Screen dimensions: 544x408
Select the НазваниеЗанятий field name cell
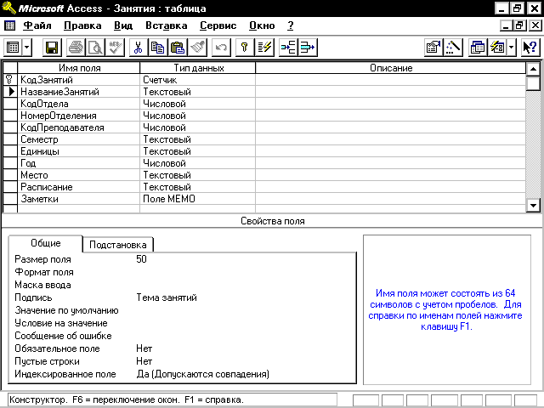pos(78,92)
